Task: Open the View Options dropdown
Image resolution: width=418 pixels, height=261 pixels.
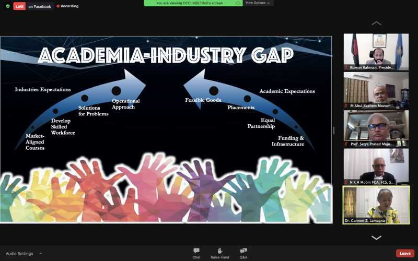Action: [x=258, y=3]
